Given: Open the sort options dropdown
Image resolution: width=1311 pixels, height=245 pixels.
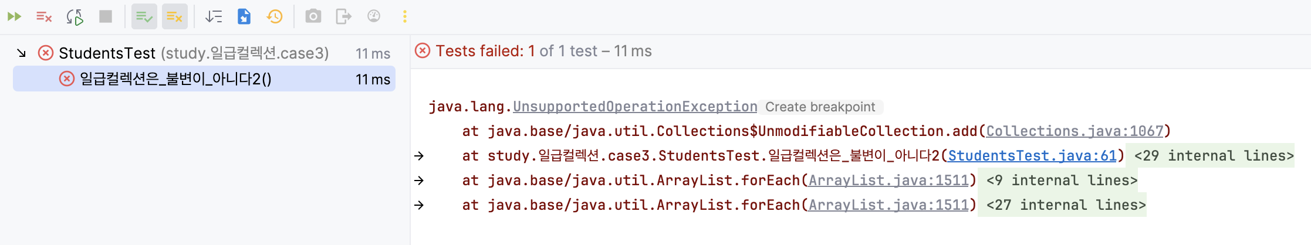Looking at the screenshot, I should click(213, 16).
